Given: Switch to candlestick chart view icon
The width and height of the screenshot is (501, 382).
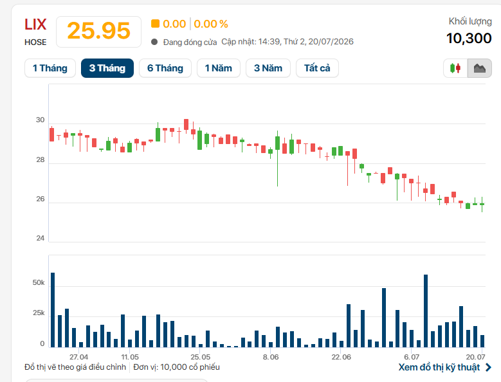Looking at the screenshot, I should click(x=455, y=68).
